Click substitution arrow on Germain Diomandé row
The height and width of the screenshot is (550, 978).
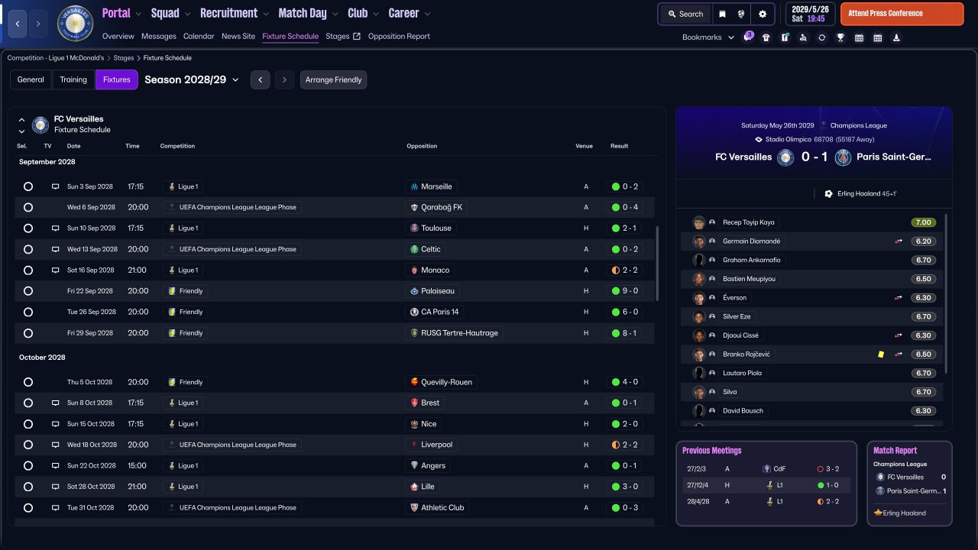click(x=899, y=241)
